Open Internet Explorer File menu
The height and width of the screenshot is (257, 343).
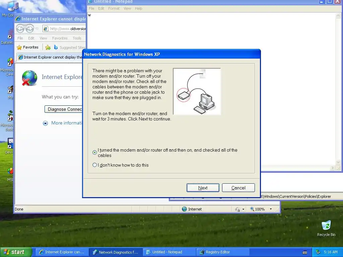click(20, 38)
